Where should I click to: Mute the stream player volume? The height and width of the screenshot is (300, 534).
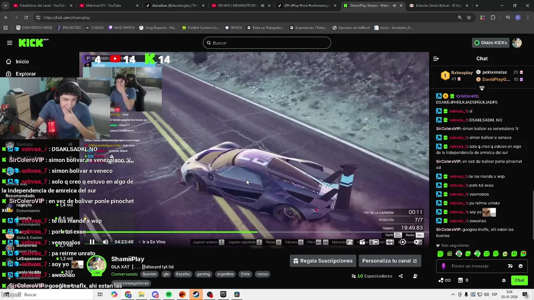pos(106,242)
